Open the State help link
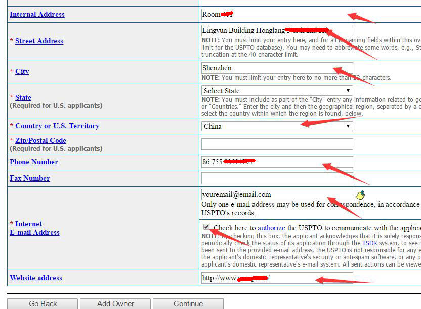Viewport: 421px width, 309px height. [23, 97]
